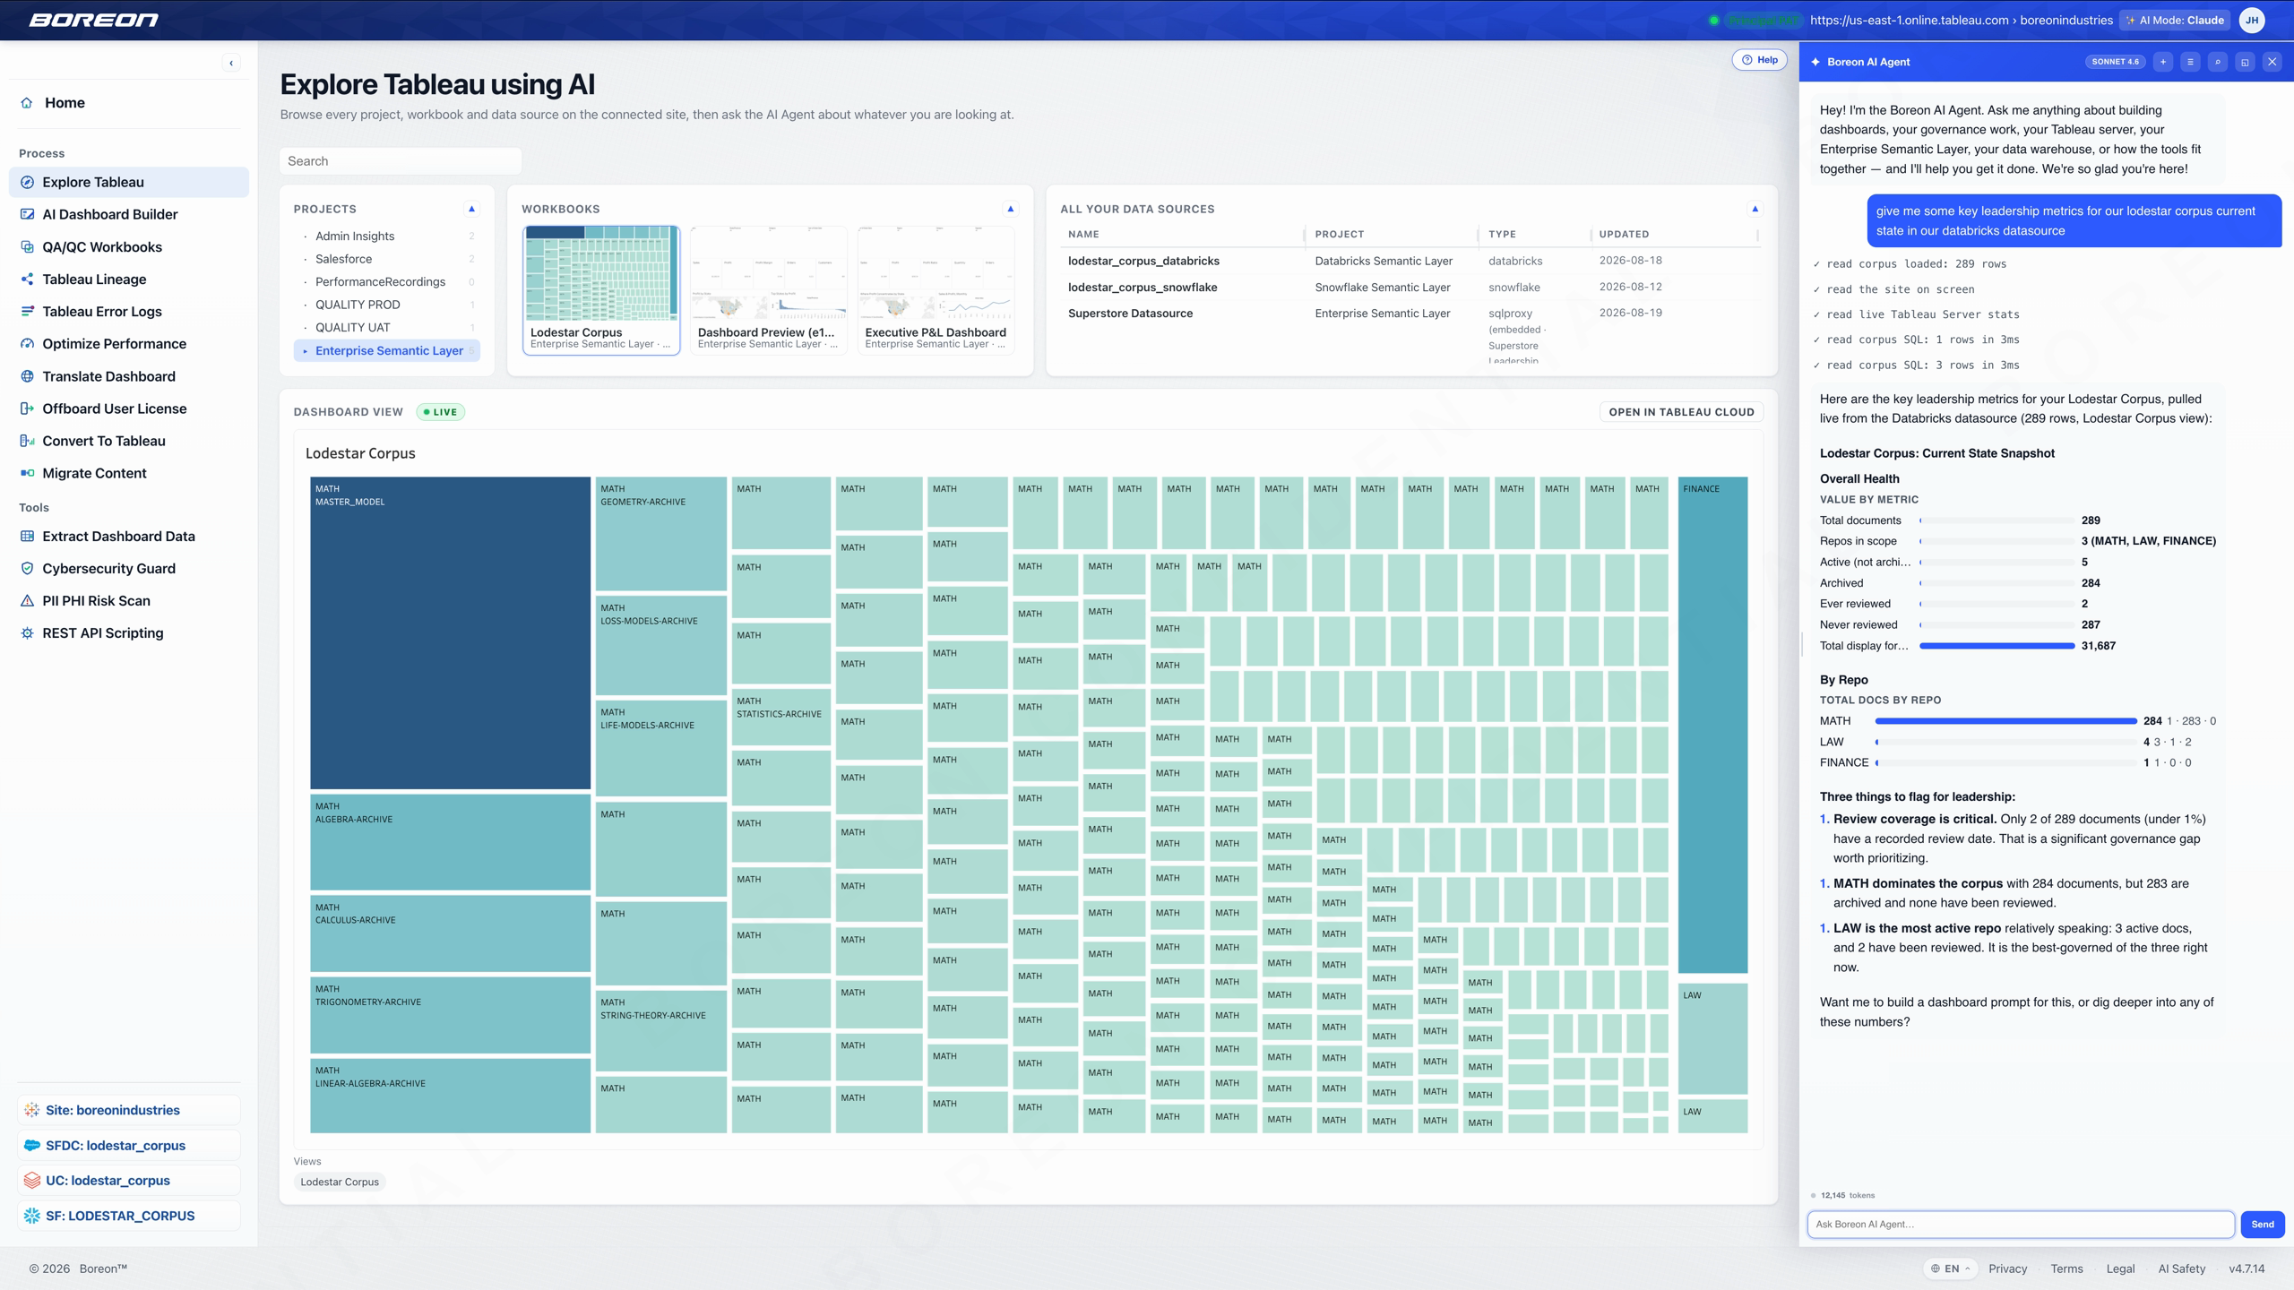The width and height of the screenshot is (2294, 1290).
Task: Click the Snowflake icon beside SF: LODESTAR_CORPUS
Action: point(32,1216)
